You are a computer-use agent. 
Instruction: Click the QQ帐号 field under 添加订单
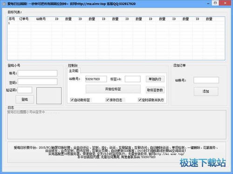click(206, 80)
